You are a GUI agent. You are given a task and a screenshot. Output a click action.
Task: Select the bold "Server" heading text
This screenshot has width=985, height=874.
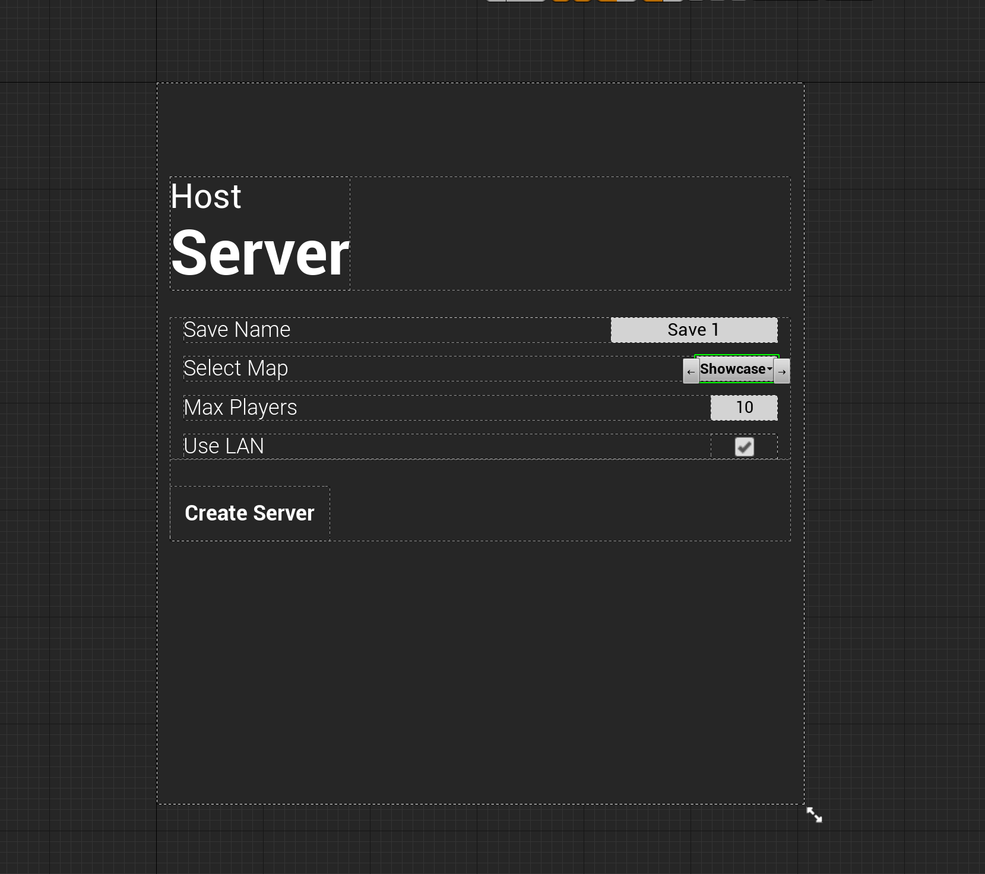point(260,254)
